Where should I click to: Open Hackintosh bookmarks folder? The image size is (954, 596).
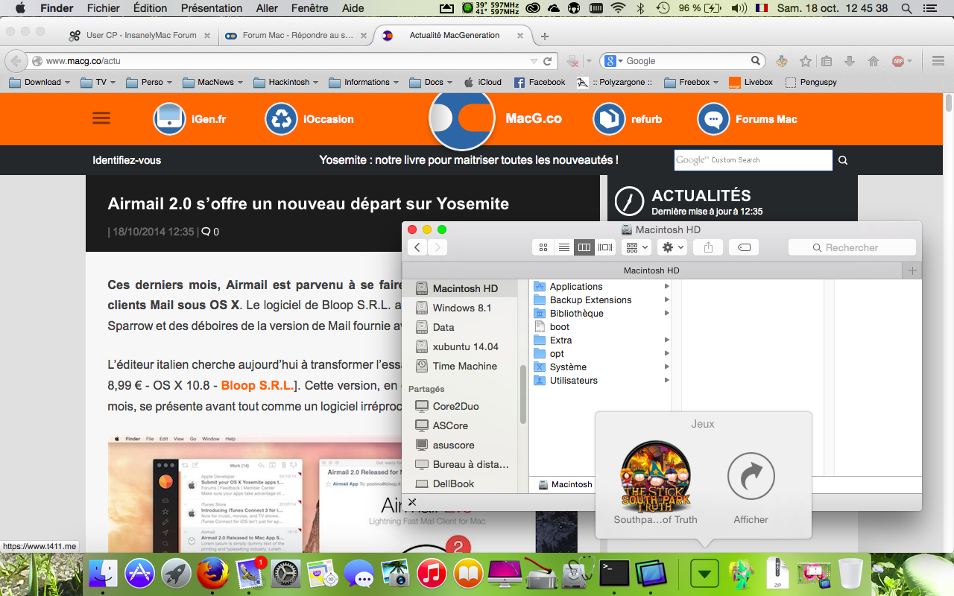[x=286, y=82]
